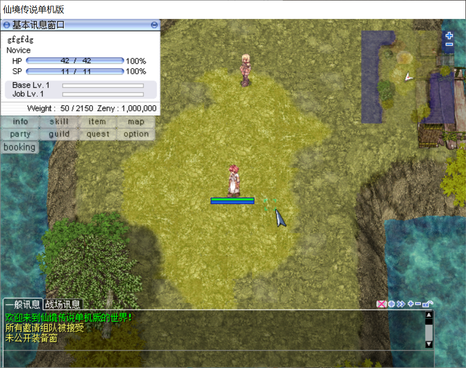Shrink chat window with minus icon
Screen dimensions: 466x368
click(418, 304)
